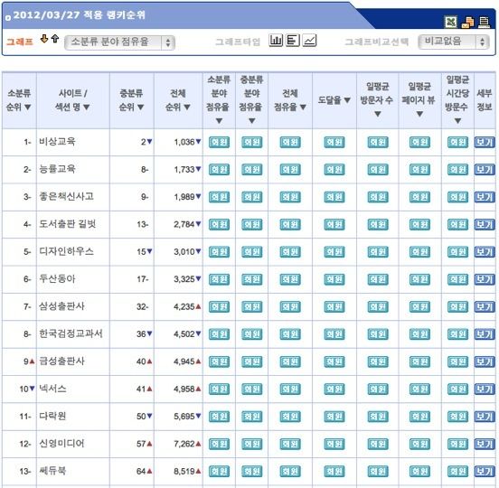
Task: Click 쎄듀북 site name
Action: pos(52,471)
